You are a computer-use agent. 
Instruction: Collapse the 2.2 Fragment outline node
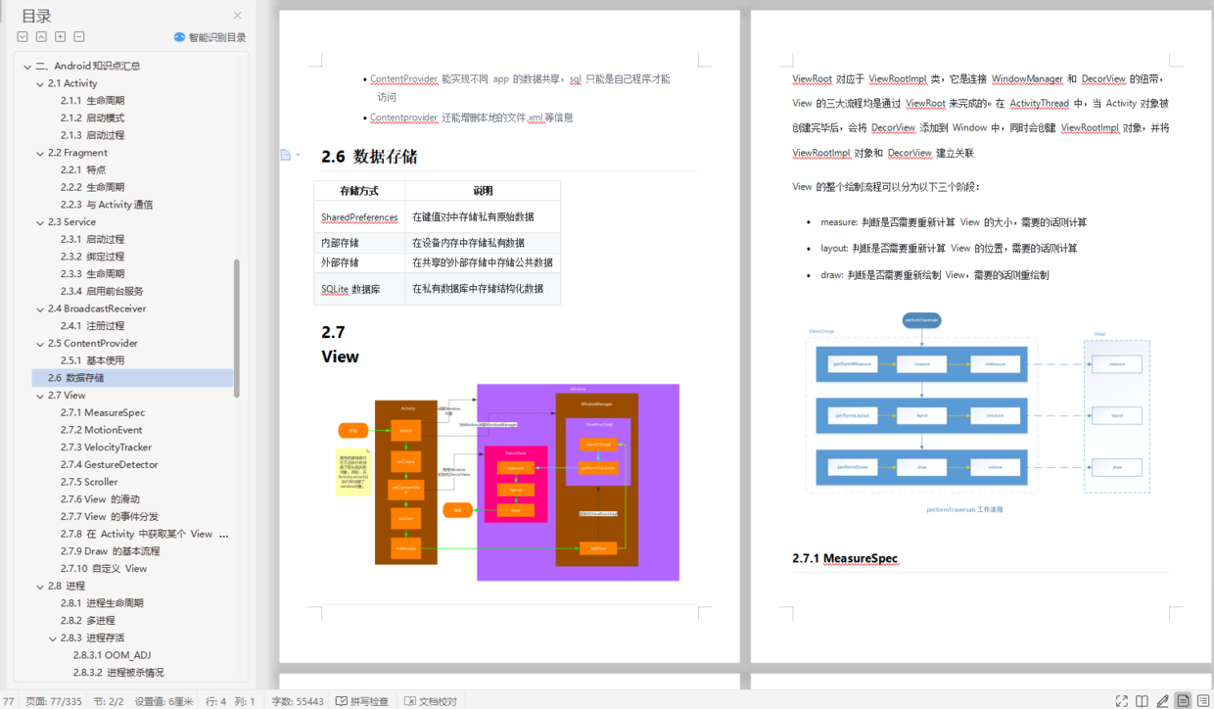[x=41, y=153]
